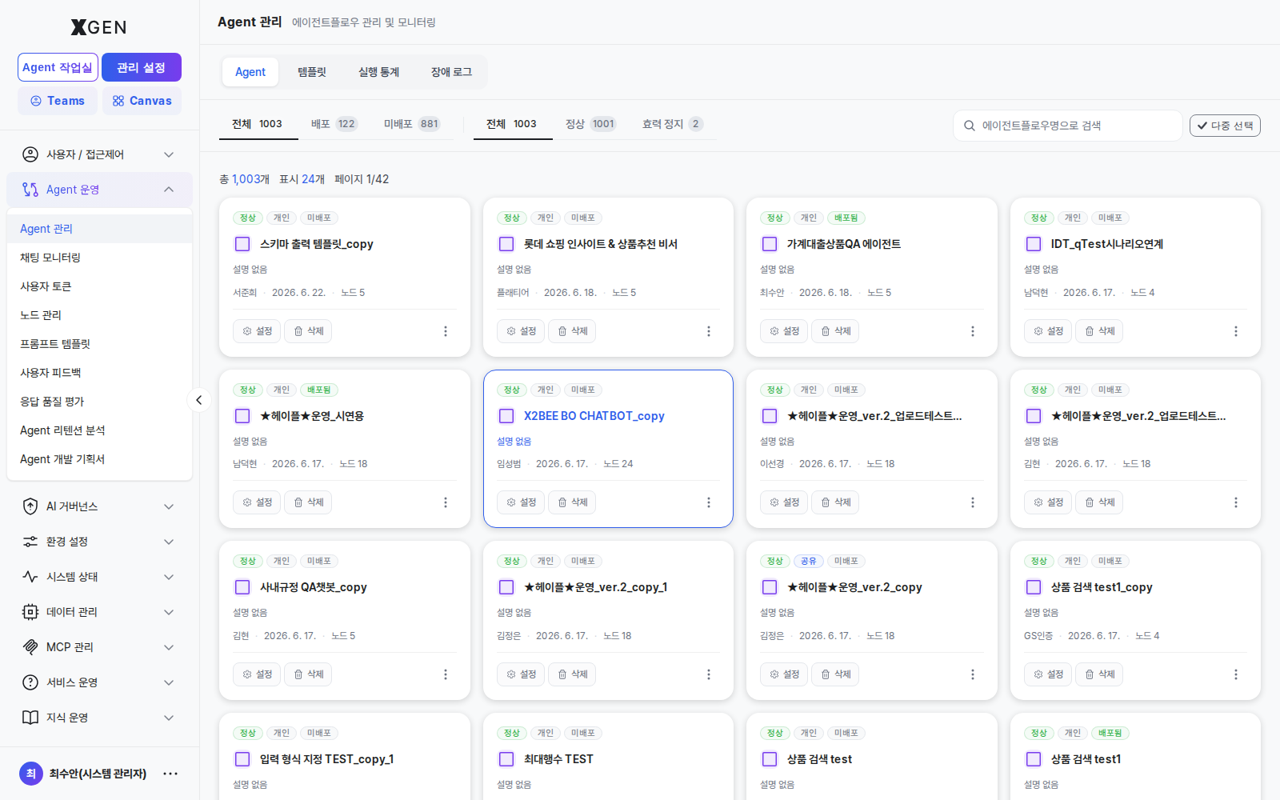
Task: Click the agent flow name search field
Action: click(x=1067, y=126)
